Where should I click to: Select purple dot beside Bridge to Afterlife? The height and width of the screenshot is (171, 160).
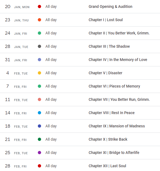[x=39, y=153]
